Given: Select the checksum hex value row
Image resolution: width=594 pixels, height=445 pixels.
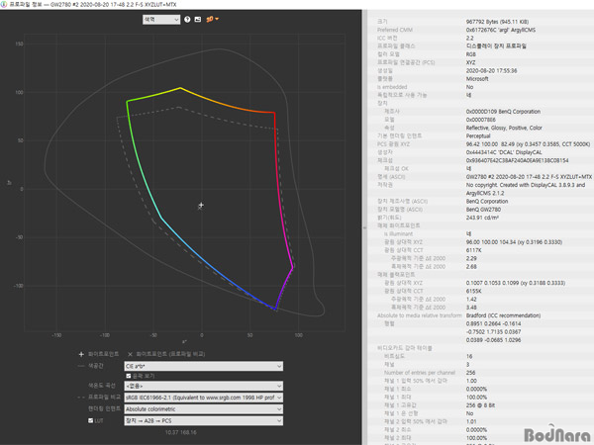Looking at the screenshot, I should [517, 160].
